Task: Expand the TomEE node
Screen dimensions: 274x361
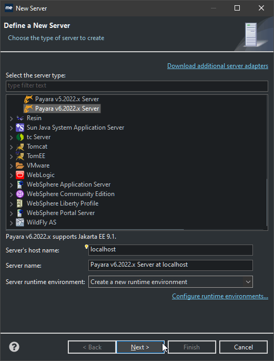Action: 11,157
